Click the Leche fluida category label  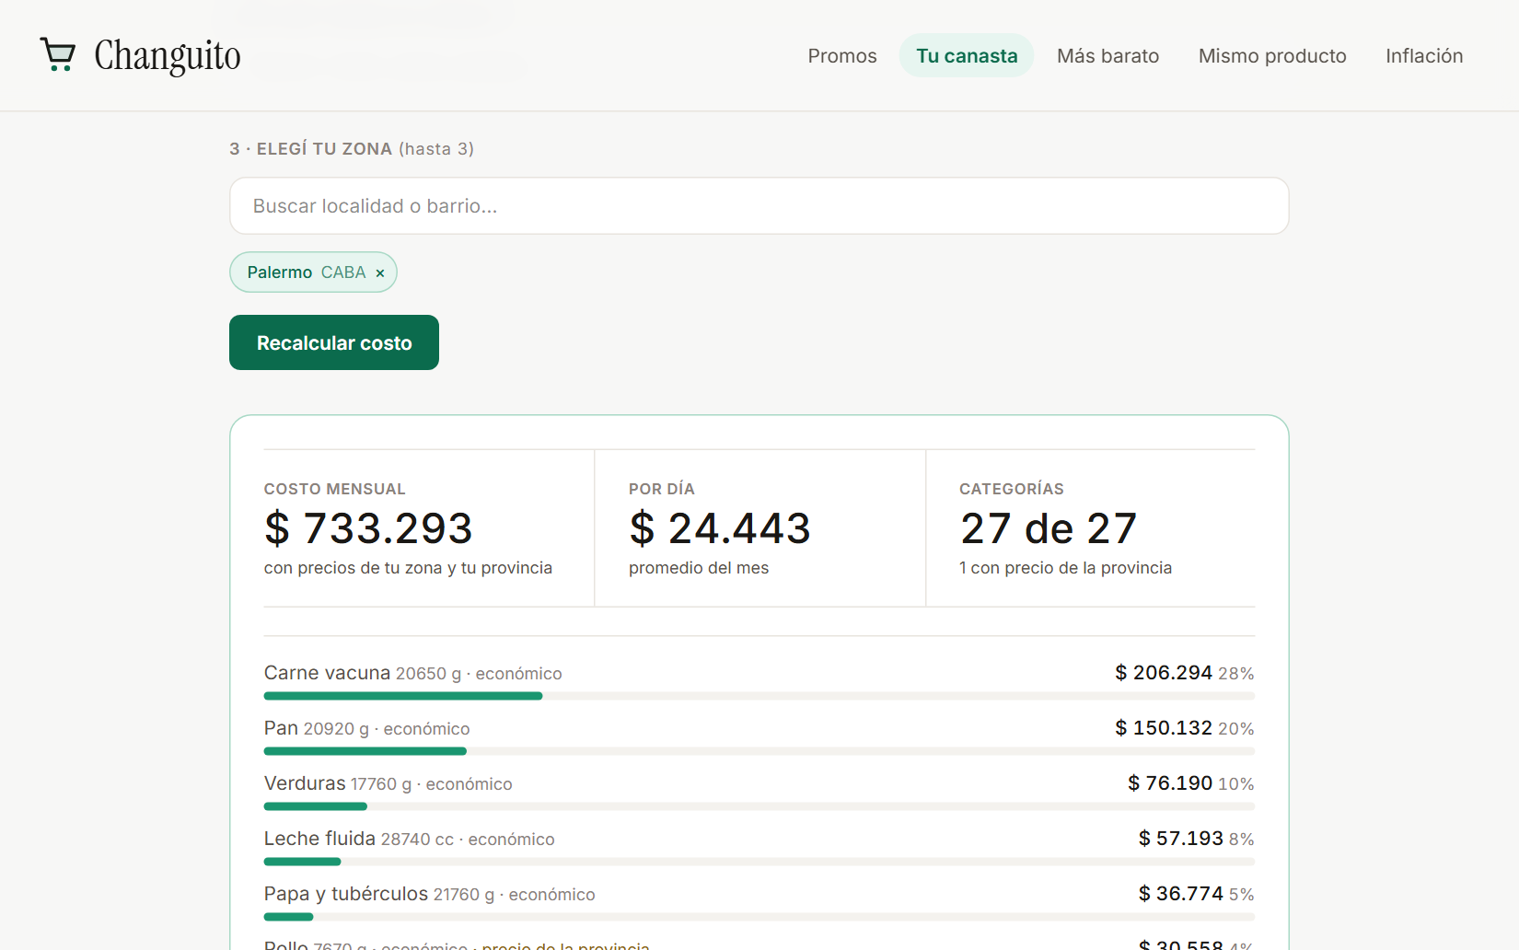click(x=319, y=839)
